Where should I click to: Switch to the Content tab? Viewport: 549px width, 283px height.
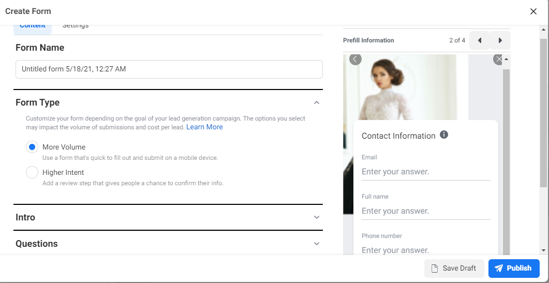(x=33, y=26)
